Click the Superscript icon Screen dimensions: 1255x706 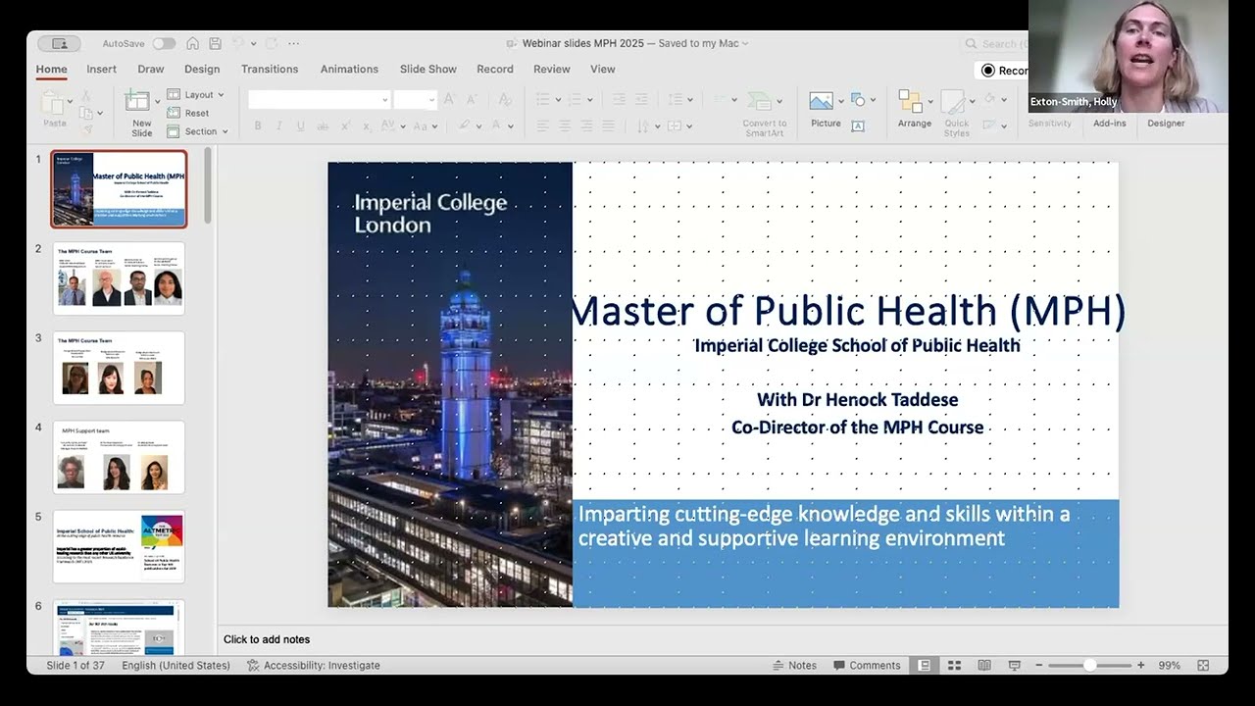345,126
